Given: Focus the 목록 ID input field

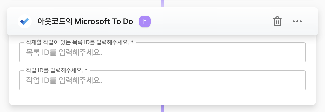Looking at the screenshot, I should tap(162, 53).
